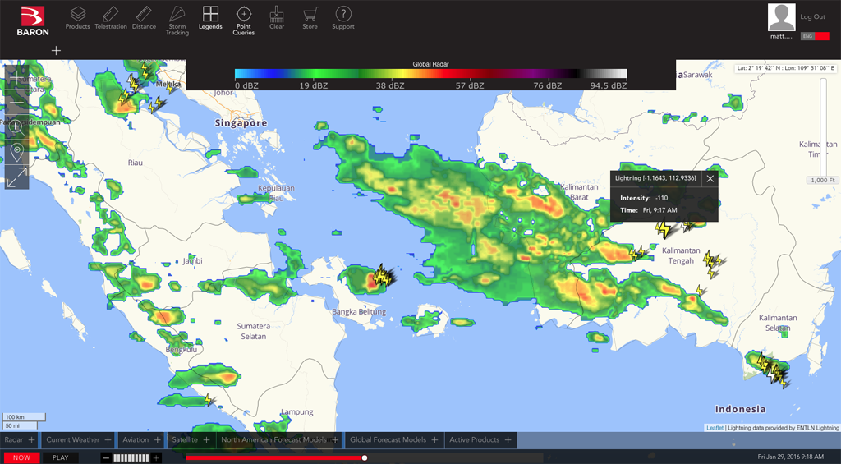
Task: Click PLAY to animate the radar
Action: tap(61, 457)
